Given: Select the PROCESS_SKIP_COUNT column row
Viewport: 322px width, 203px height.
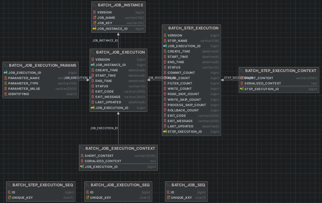Looking at the screenshot, I should 191,105.
